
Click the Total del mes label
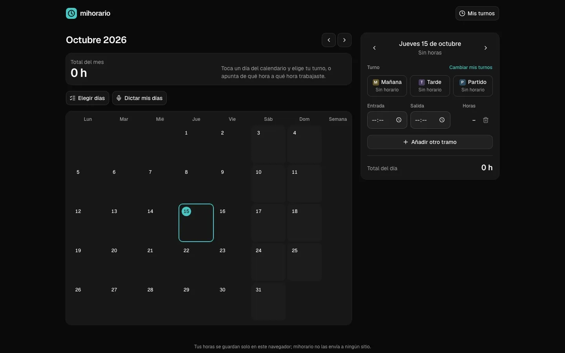[x=87, y=62]
